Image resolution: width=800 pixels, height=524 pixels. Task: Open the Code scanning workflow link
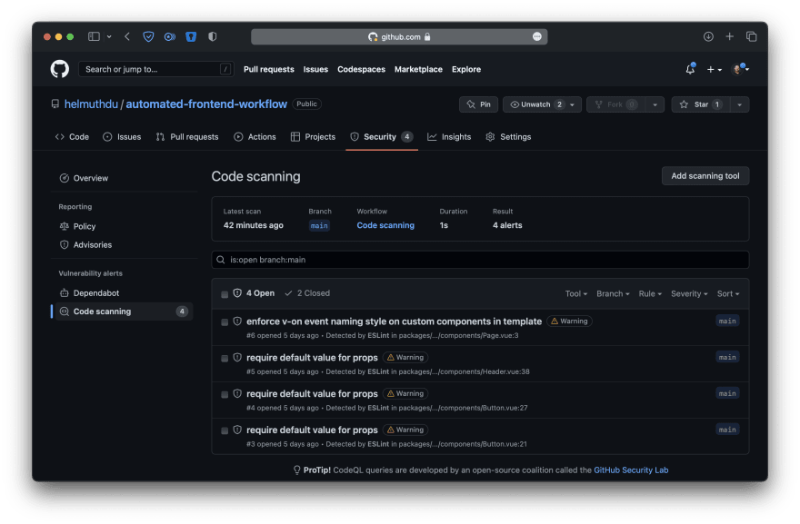pos(385,225)
